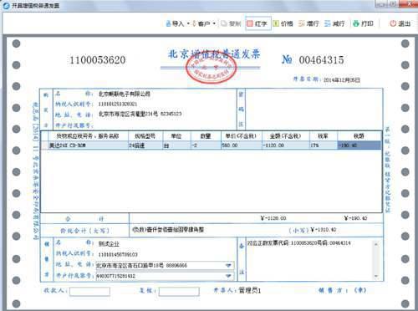Print the invoice with 打印 button

363,23
